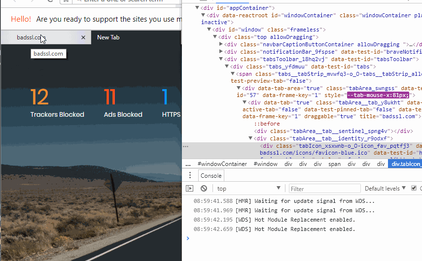Click #windowContainer in the breadcrumb bar
Viewport: 422px width, 261px height.
[222, 163]
